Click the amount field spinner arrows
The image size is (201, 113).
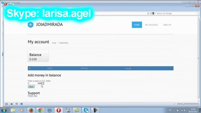[x=43, y=83]
